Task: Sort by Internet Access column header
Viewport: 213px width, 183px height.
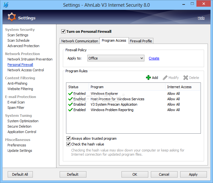Action: point(183,87)
